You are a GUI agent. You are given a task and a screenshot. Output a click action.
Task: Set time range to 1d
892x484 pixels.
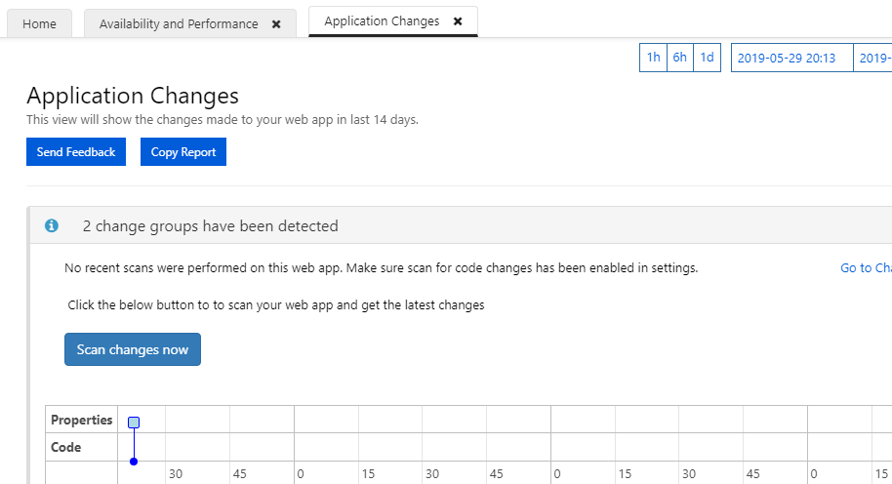tap(707, 58)
